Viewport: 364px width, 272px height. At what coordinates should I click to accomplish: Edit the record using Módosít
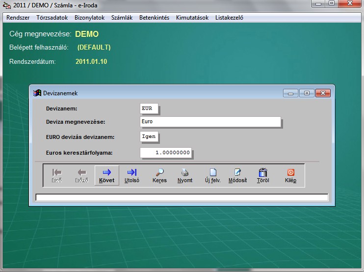[237, 175]
